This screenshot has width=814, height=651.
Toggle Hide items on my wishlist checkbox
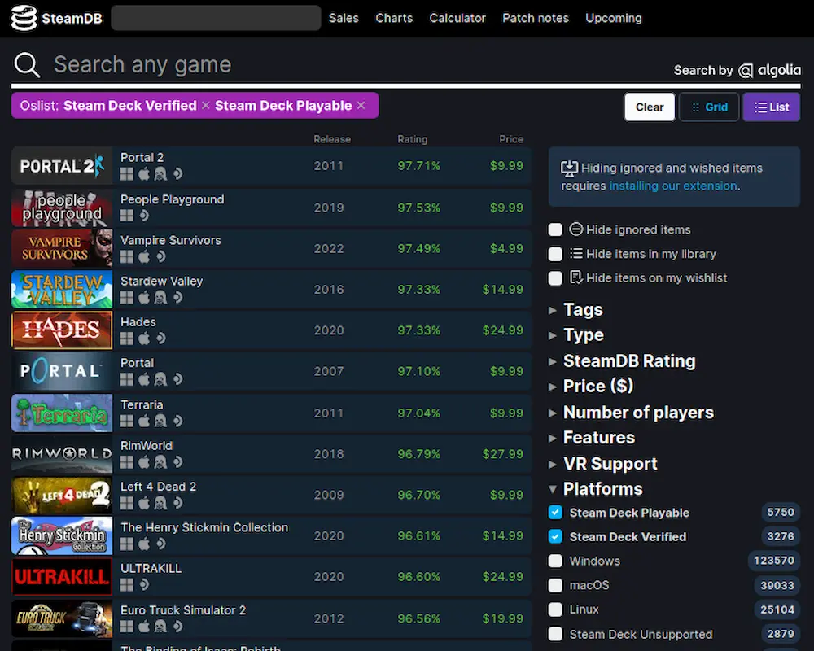coord(555,278)
